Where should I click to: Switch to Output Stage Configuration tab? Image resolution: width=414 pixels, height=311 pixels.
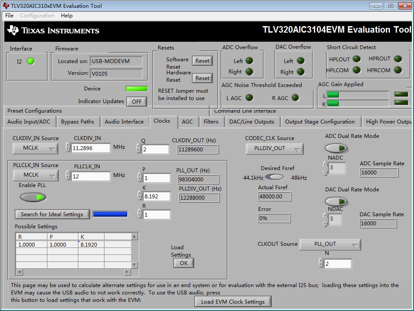[320, 122]
